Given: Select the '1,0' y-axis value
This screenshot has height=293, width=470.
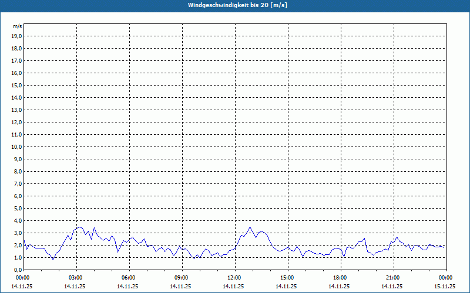Looking at the screenshot, I should coord(18,257).
